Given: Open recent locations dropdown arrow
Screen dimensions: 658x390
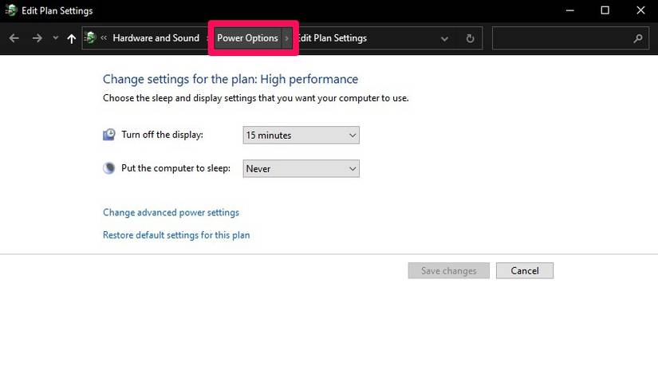Looking at the screenshot, I should tap(55, 37).
